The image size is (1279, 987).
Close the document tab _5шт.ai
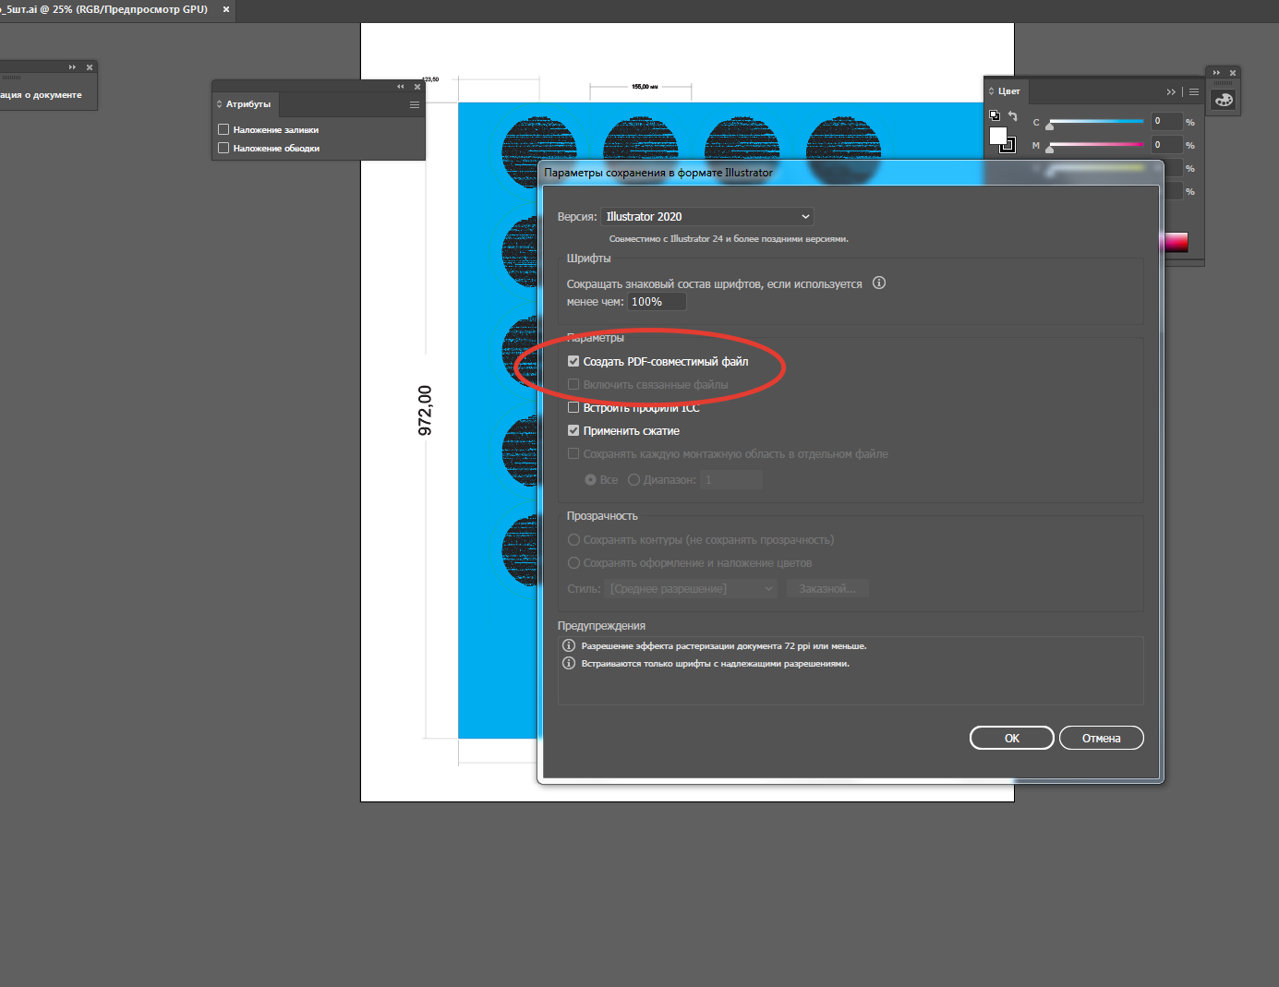pos(226,9)
